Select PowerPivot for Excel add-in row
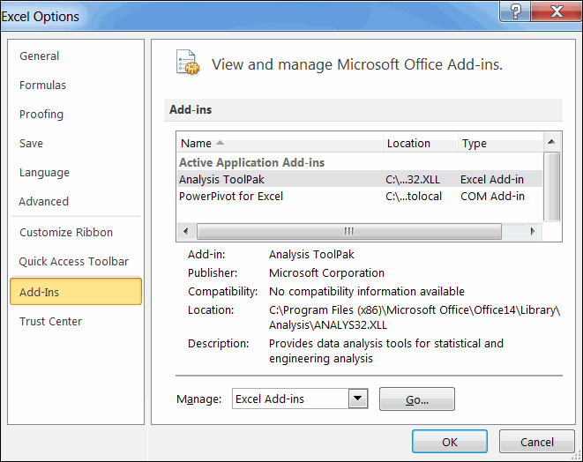The image size is (583, 462). (x=231, y=197)
